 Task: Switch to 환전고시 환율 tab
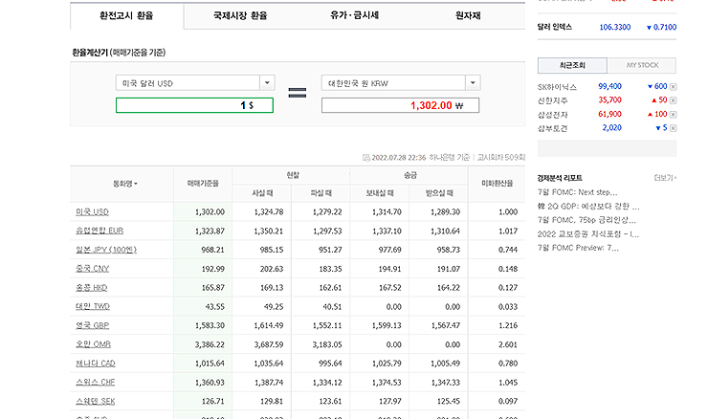click(x=127, y=16)
